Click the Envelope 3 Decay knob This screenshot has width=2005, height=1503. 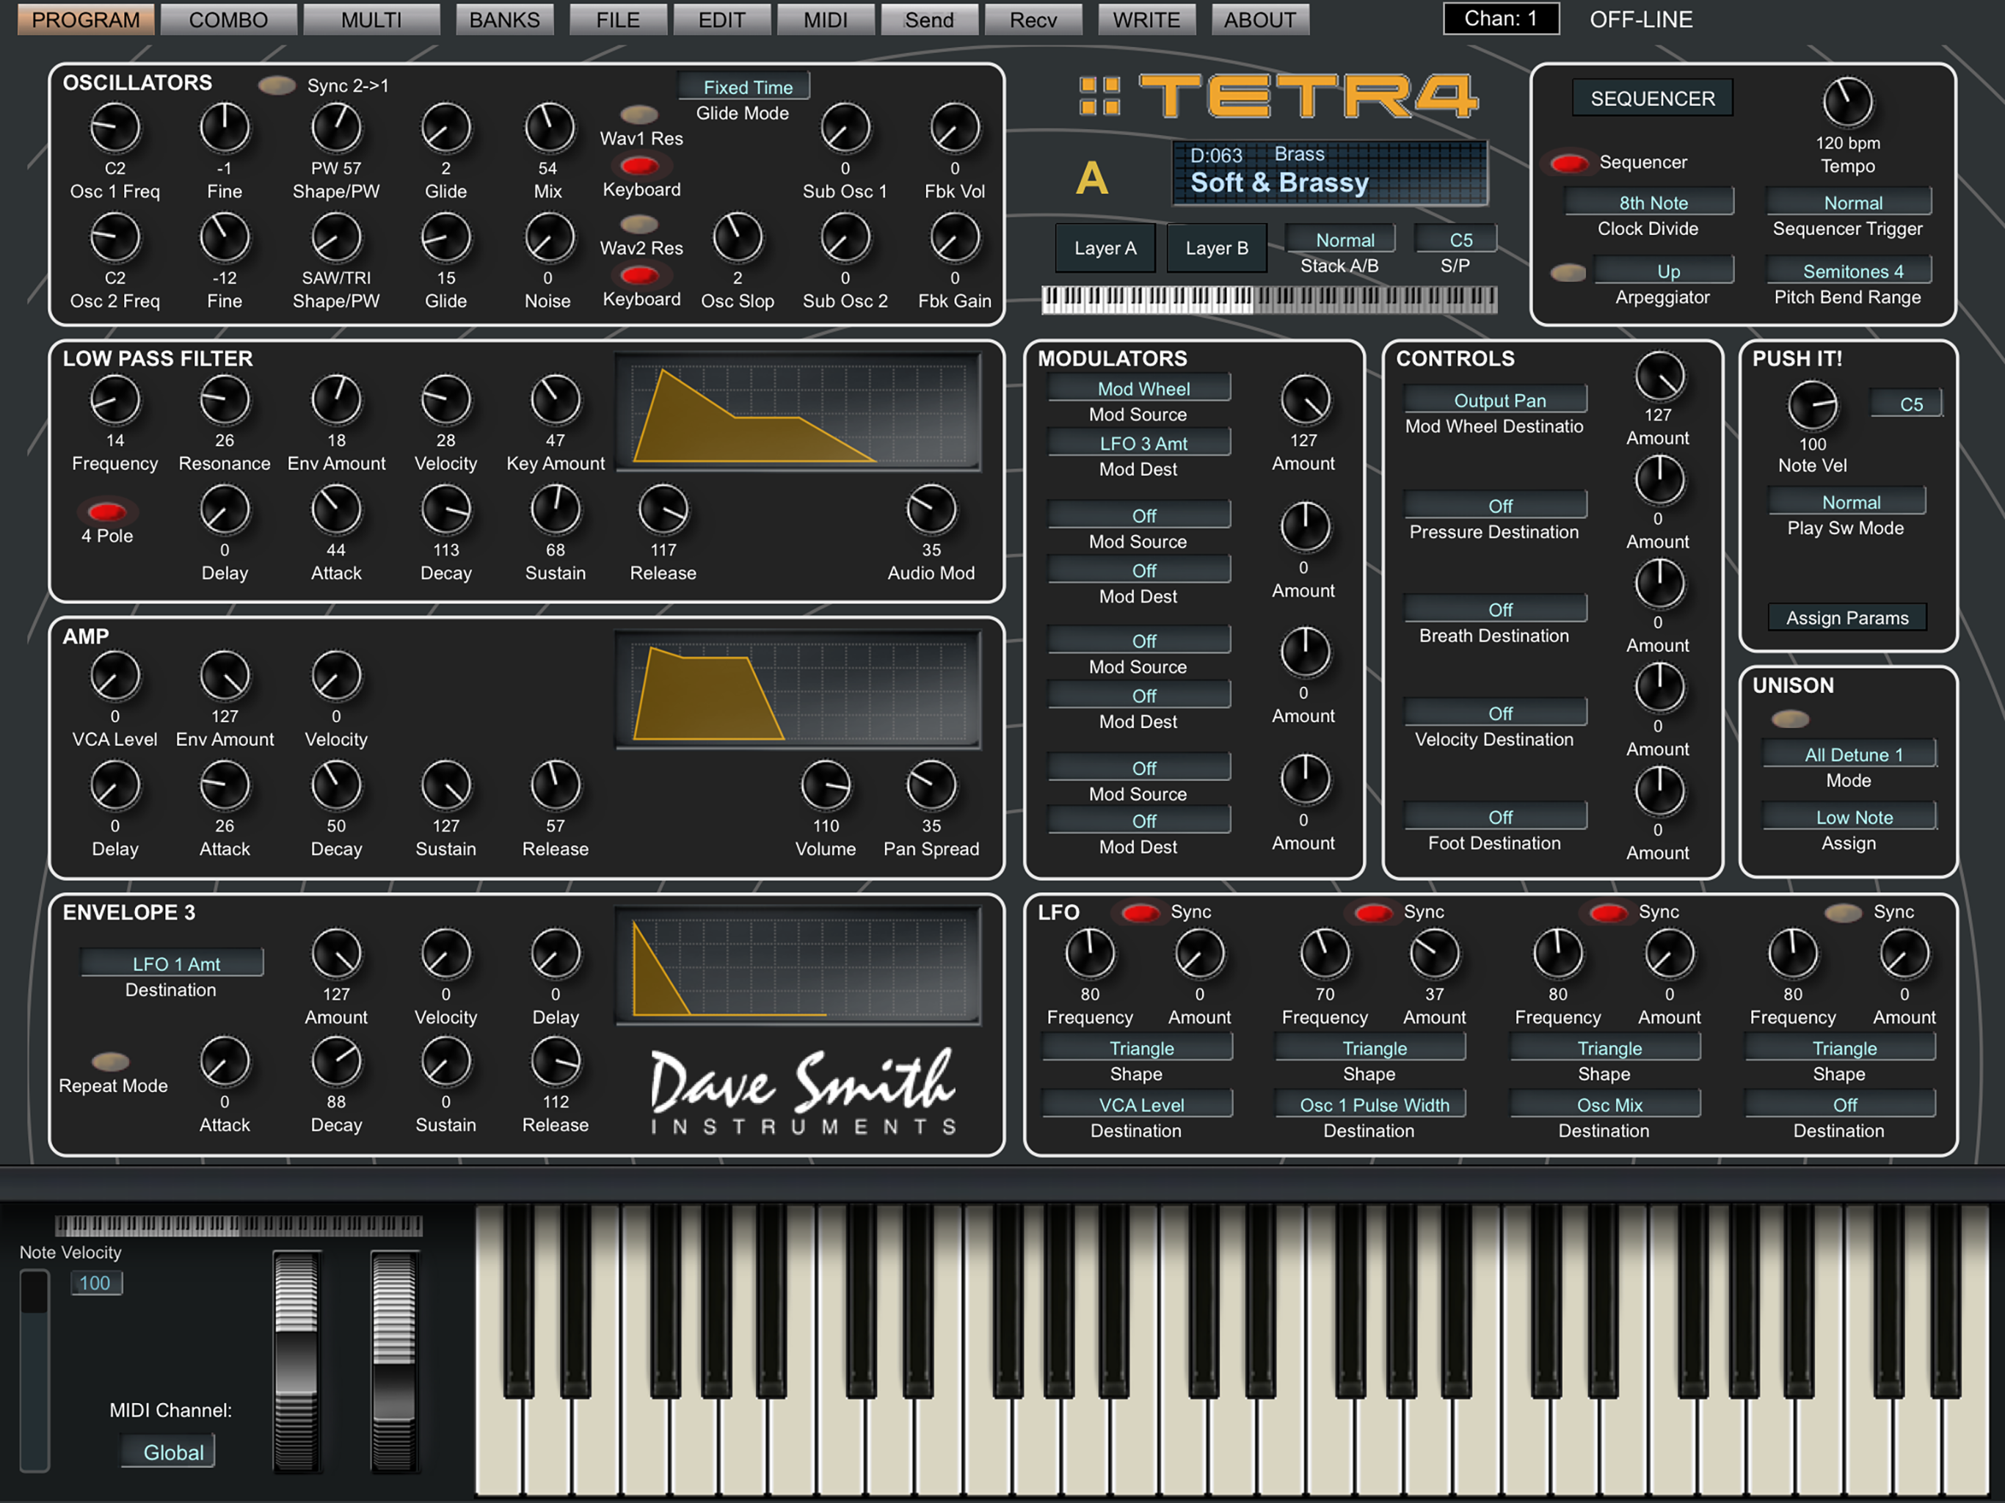coord(335,1063)
